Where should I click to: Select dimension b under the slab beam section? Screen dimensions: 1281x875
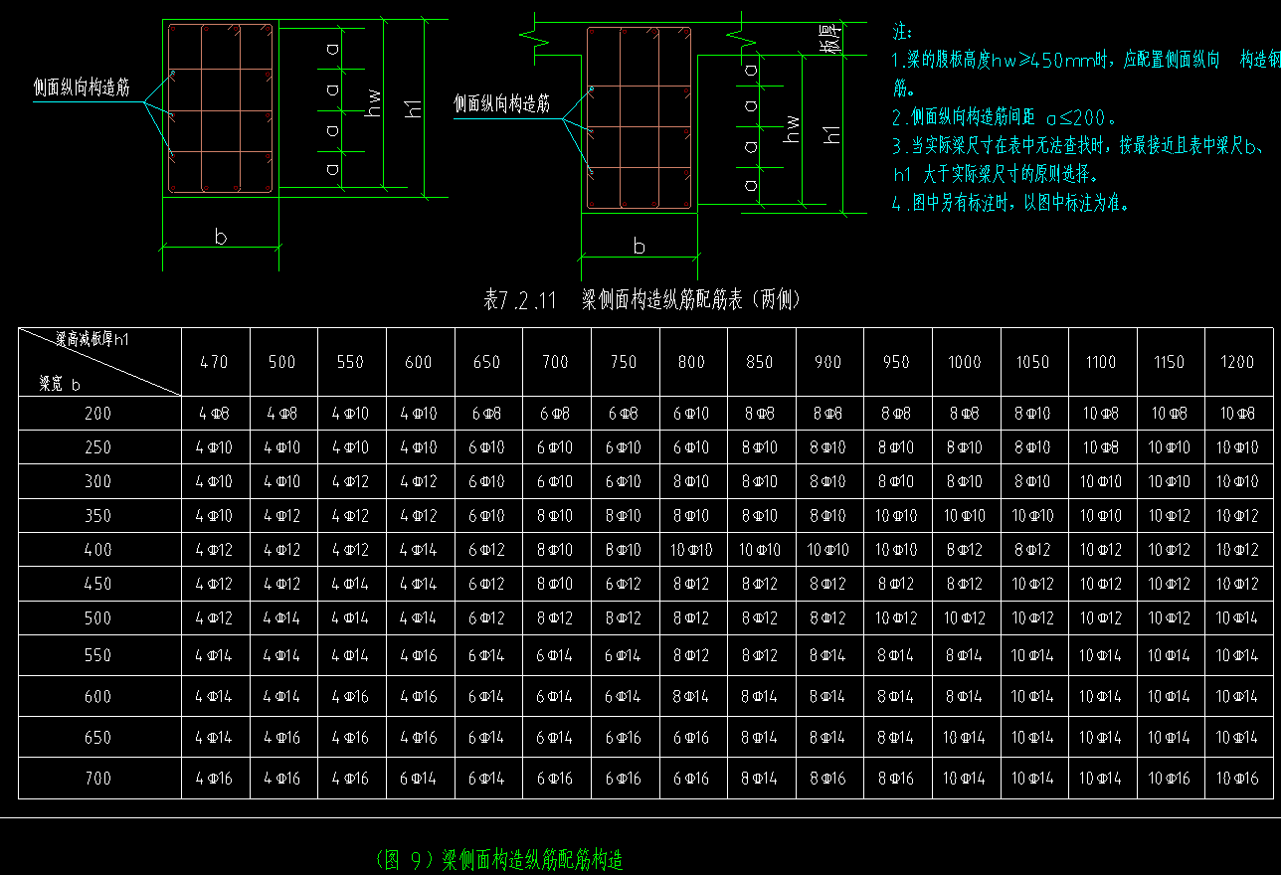click(x=640, y=246)
